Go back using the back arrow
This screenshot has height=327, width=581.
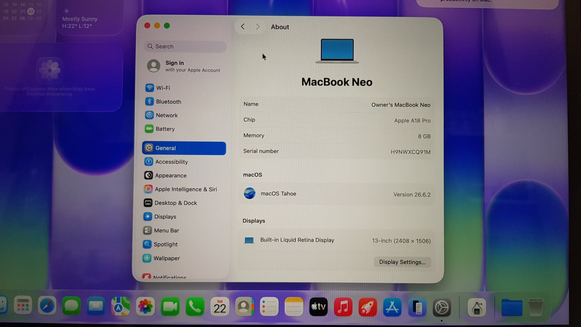coord(243,27)
